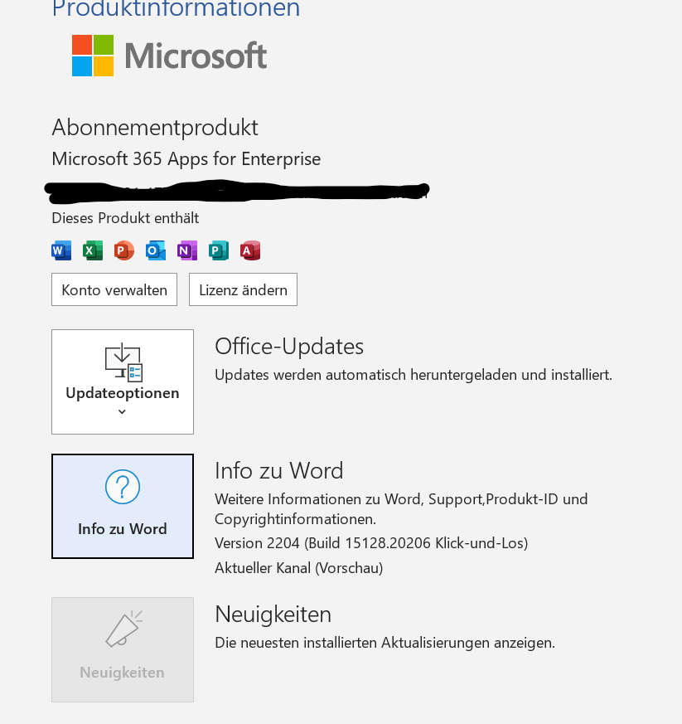Click the greyed-out "Neuigkeiten" button label
682x724 pixels.
point(123,673)
